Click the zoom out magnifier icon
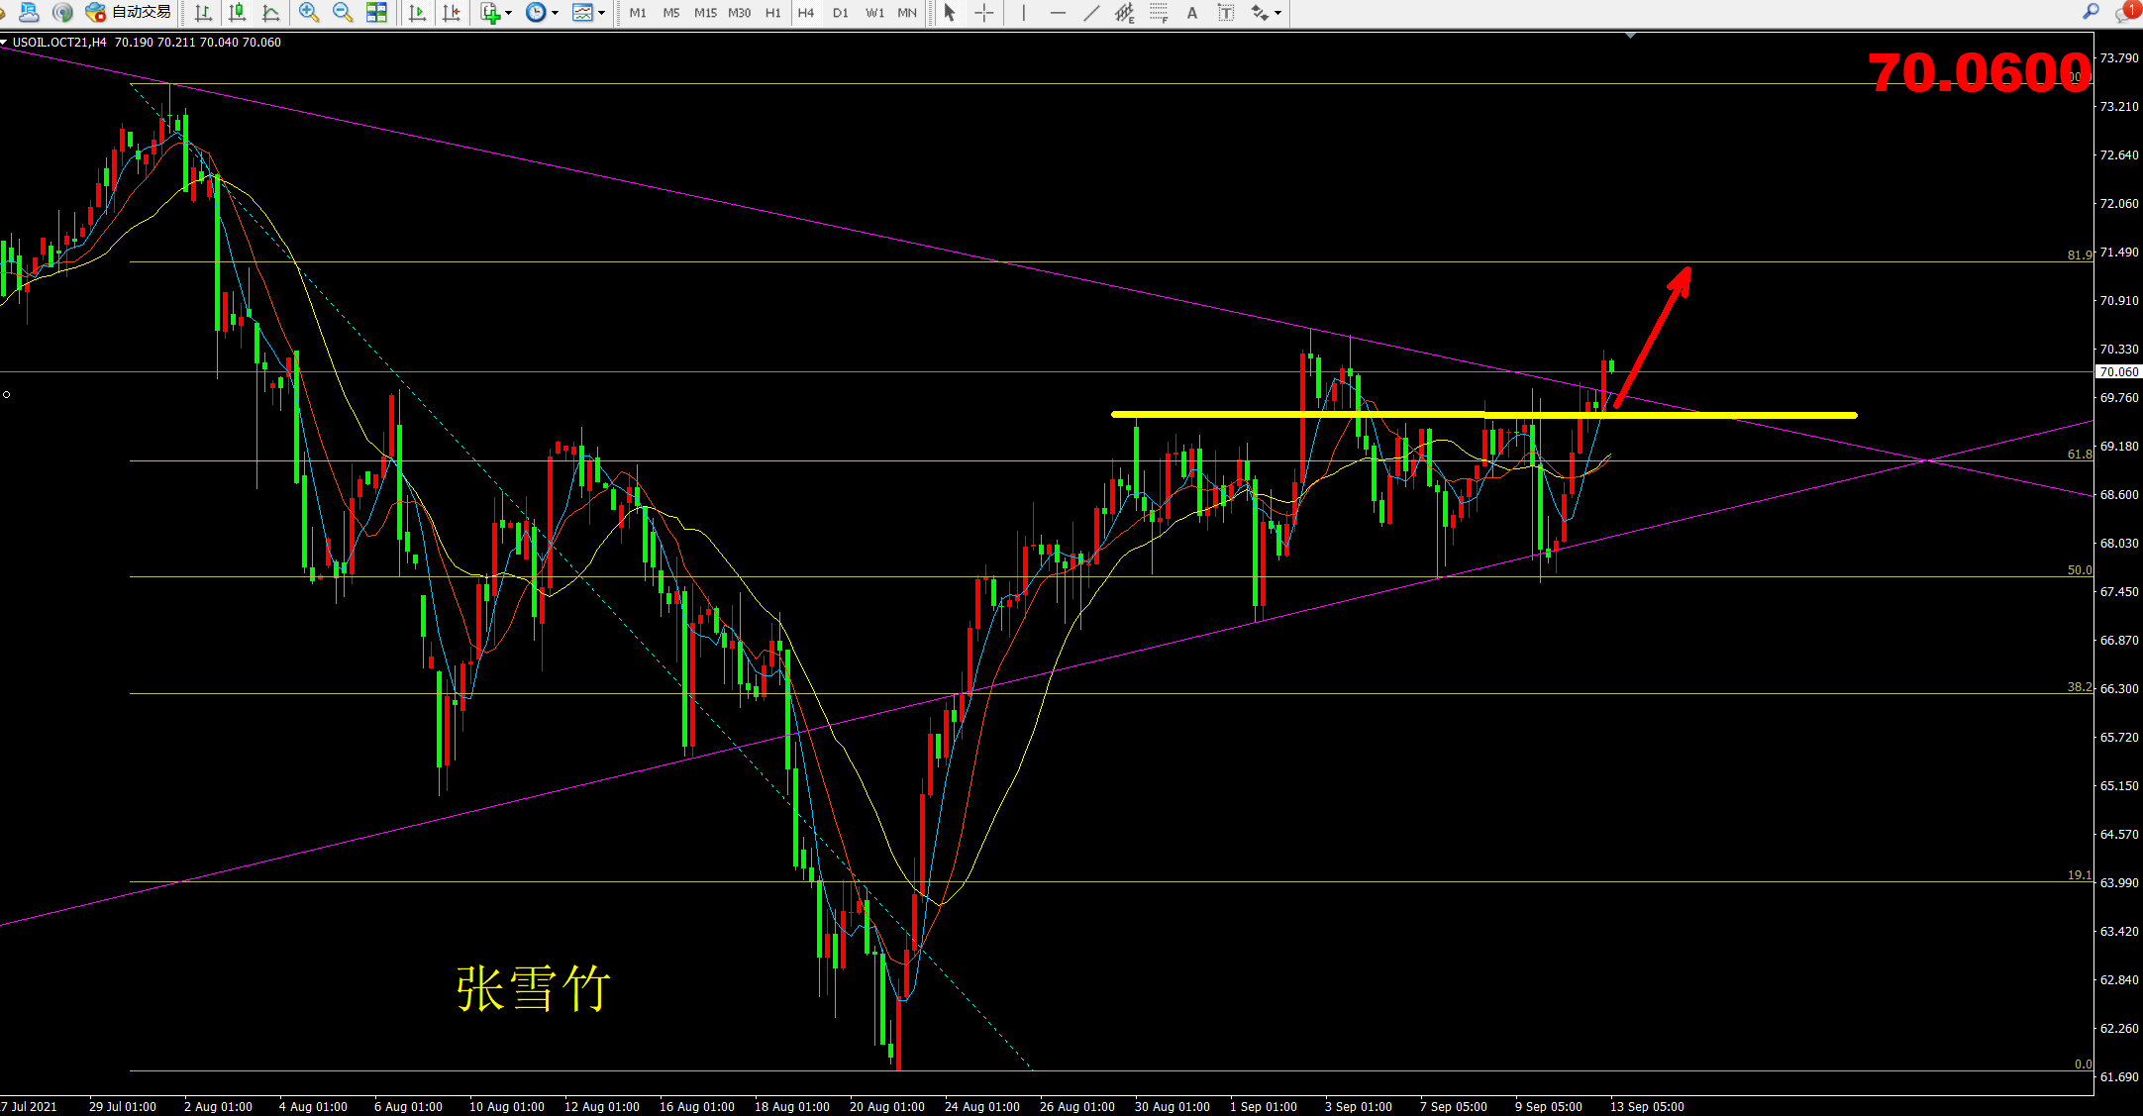Image resolution: width=2143 pixels, height=1116 pixels. (x=343, y=13)
